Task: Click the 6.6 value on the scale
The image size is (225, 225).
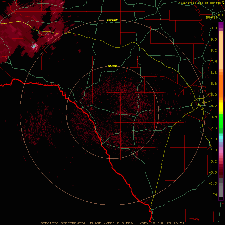Action: [214, 72]
